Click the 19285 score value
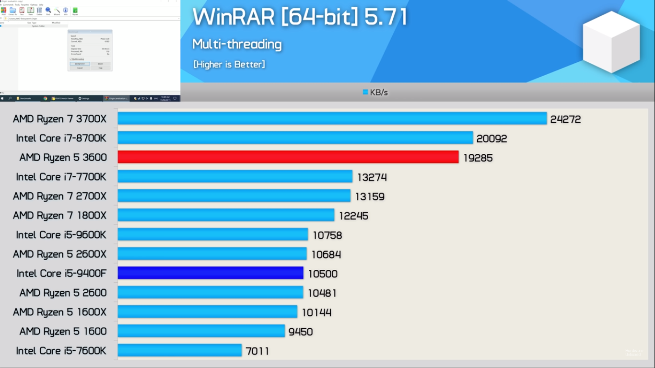 (478, 158)
